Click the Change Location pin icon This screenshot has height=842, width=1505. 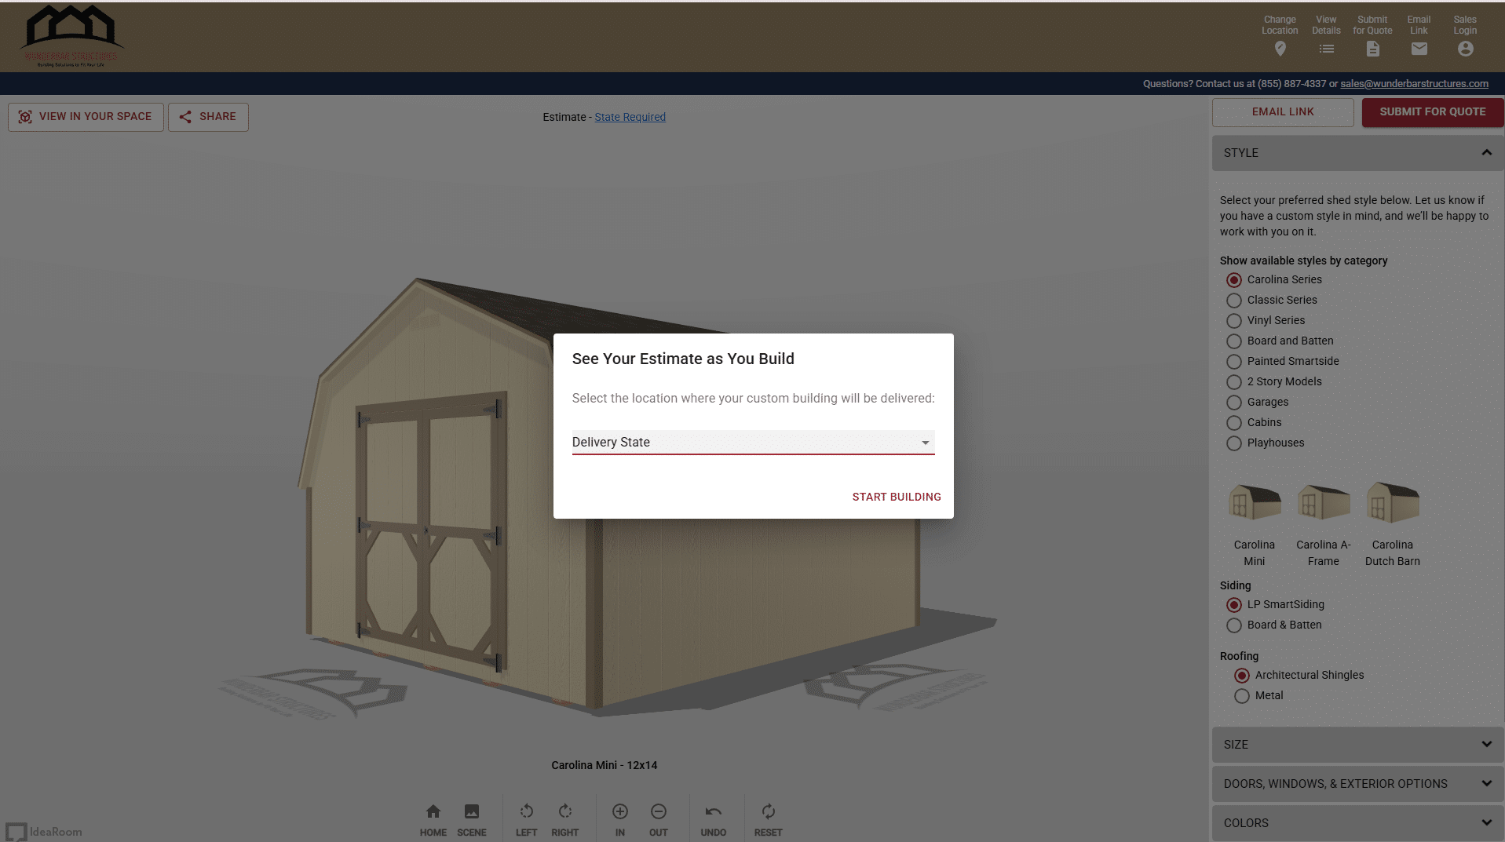coord(1280,49)
